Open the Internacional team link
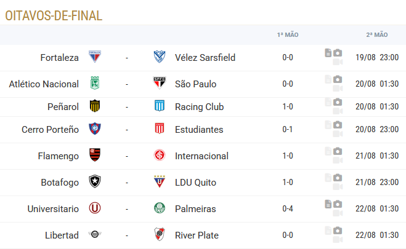Viewport: 406px width, 249px height. [x=201, y=156]
